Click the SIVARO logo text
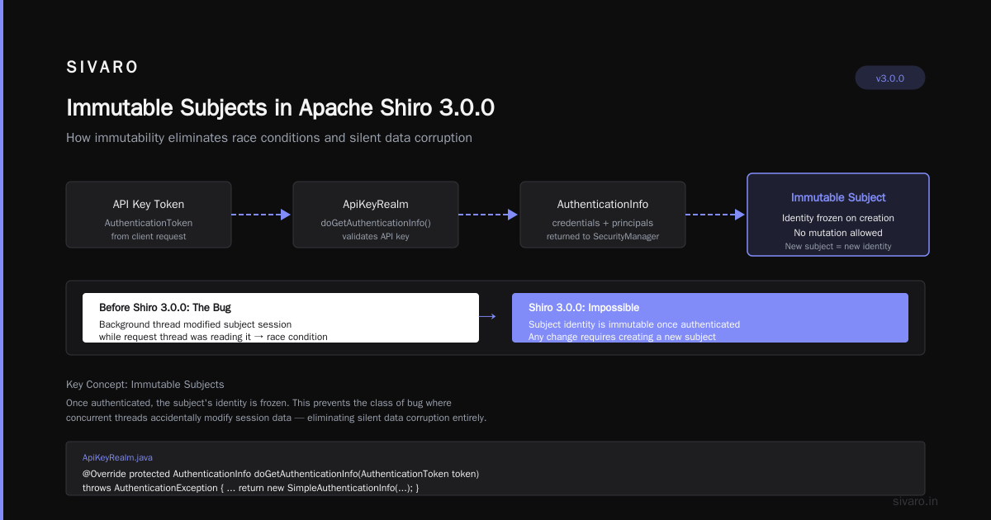 102,68
